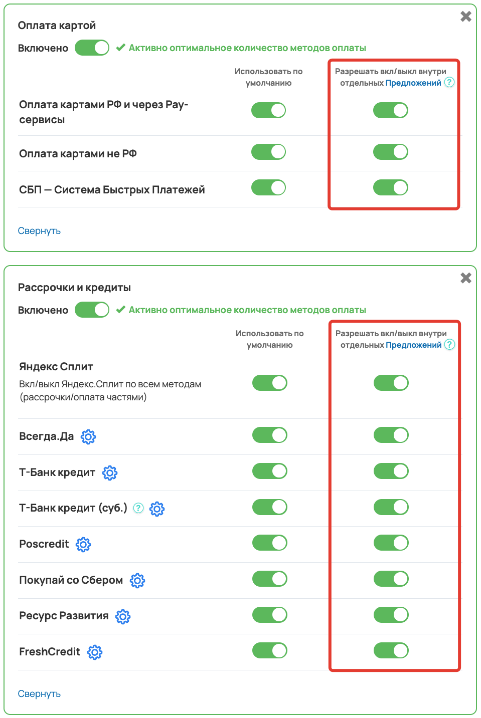This screenshot has width=481, height=718.
Task: Open Предложений link in Оплата картой header
Action: pos(413,83)
